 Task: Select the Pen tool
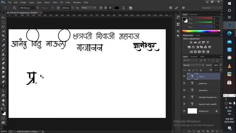(x=3, y=82)
